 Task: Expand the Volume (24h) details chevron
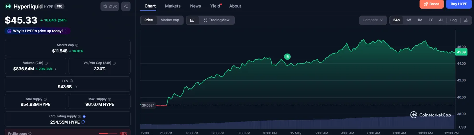(55, 69)
